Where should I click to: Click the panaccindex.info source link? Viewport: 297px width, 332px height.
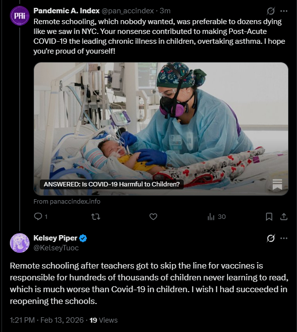67,202
